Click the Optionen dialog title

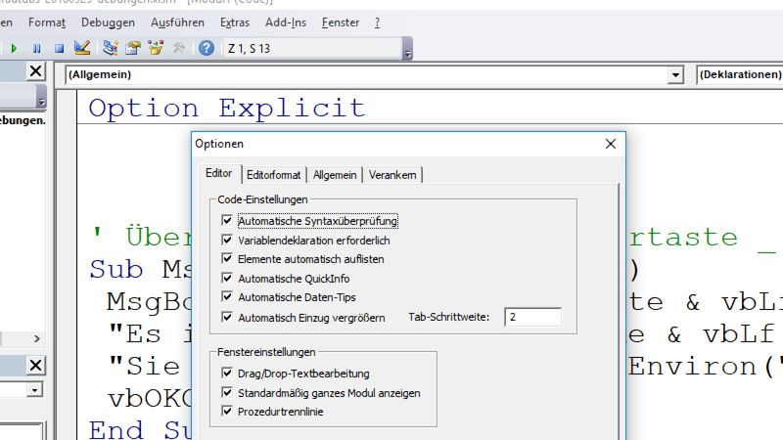(219, 144)
